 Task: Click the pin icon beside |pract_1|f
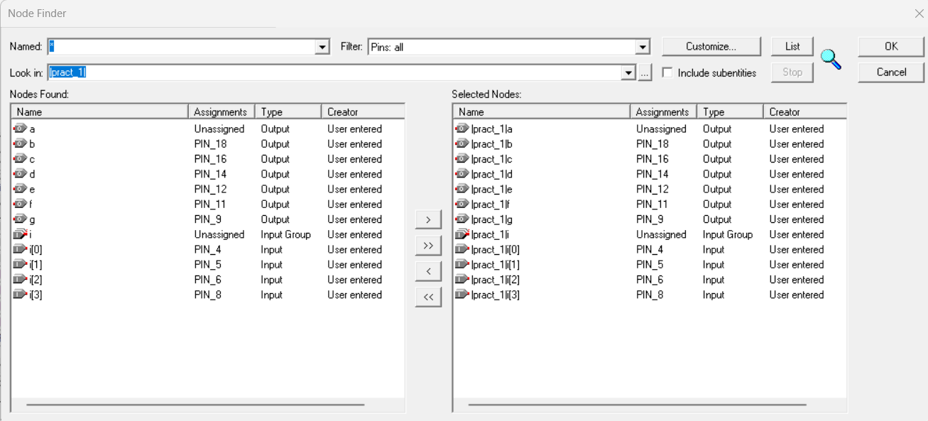pos(462,204)
